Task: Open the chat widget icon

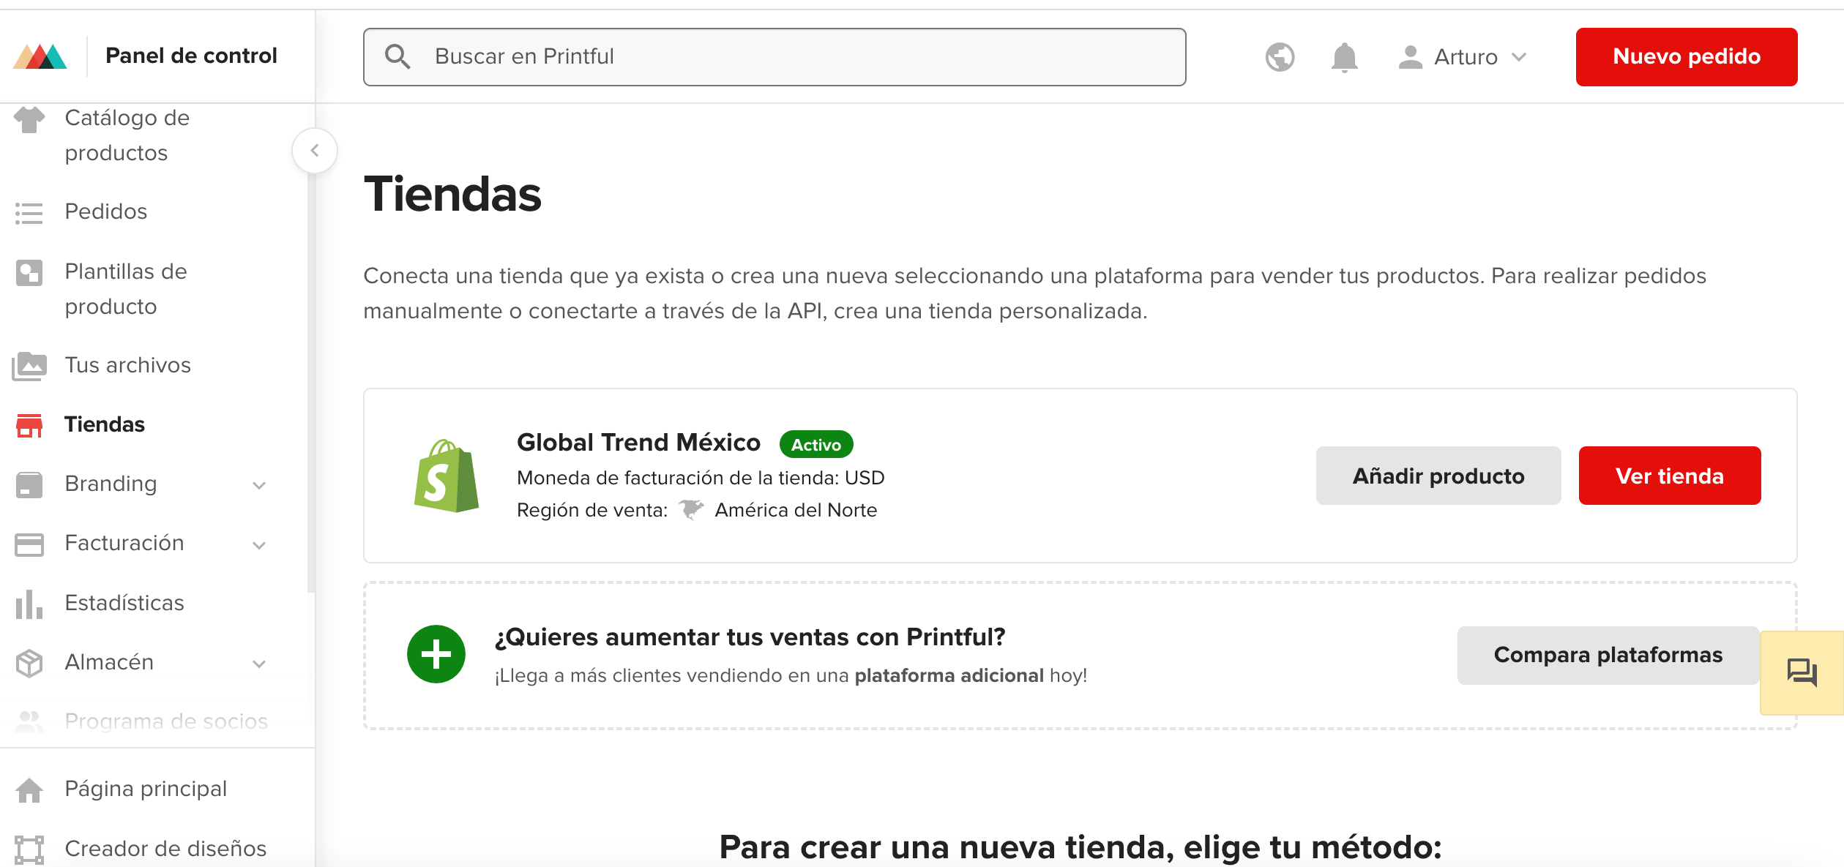Action: coord(1802,672)
